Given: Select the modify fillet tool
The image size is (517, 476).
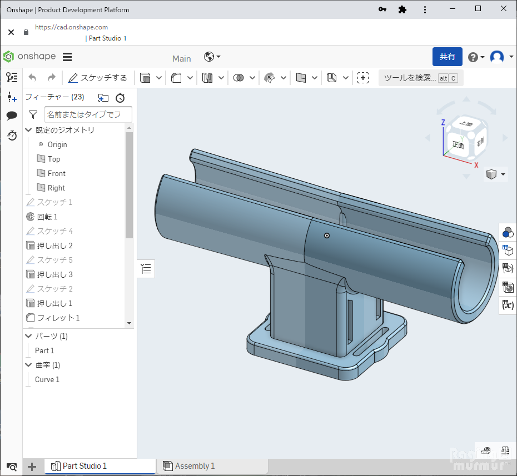Looking at the screenshot, I should (270, 78).
